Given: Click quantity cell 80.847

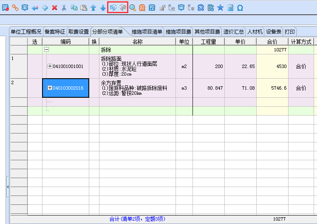Looking at the screenshot, I should 209,88.
